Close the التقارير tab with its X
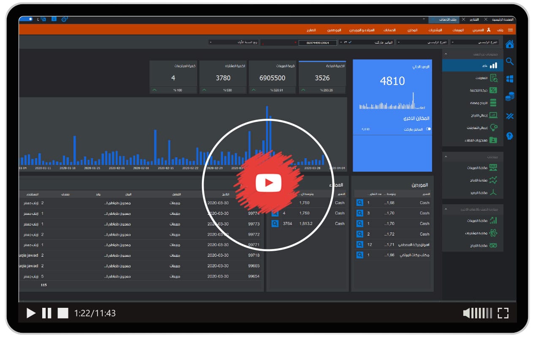The height and width of the screenshot is (337, 533). [464, 19]
